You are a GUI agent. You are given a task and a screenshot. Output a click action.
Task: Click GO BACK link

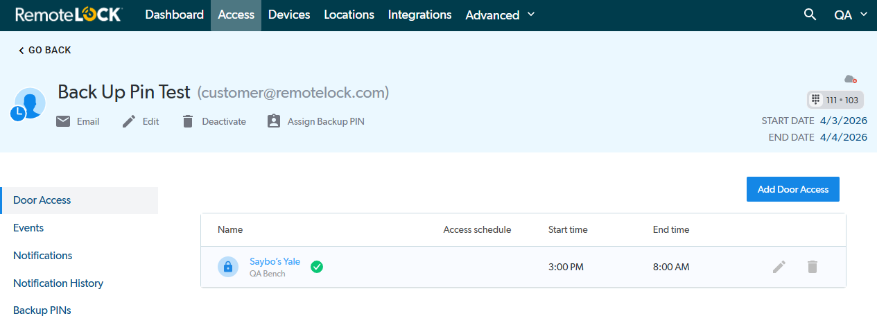tap(44, 50)
